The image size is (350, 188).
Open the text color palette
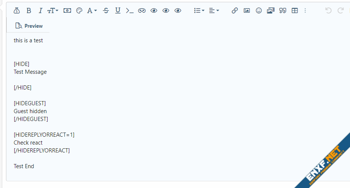coord(79,10)
